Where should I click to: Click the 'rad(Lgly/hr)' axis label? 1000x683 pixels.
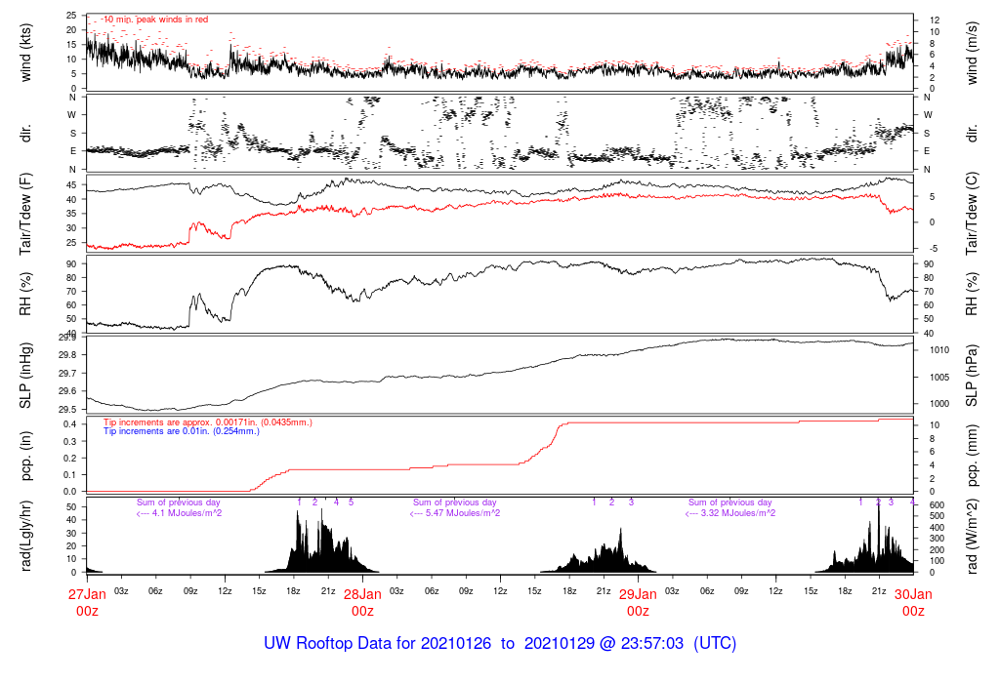25,536
